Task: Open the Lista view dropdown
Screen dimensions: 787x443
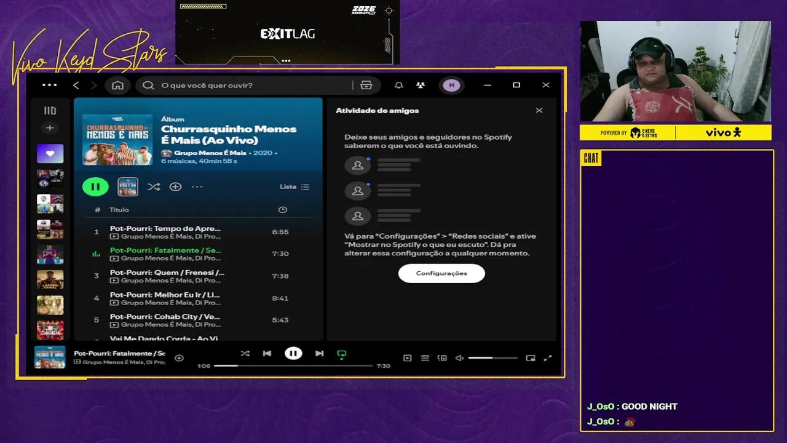Action: [x=295, y=186]
